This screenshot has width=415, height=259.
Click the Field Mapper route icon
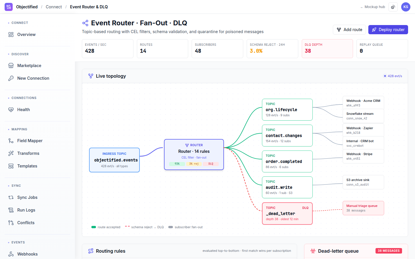coord(11,141)
